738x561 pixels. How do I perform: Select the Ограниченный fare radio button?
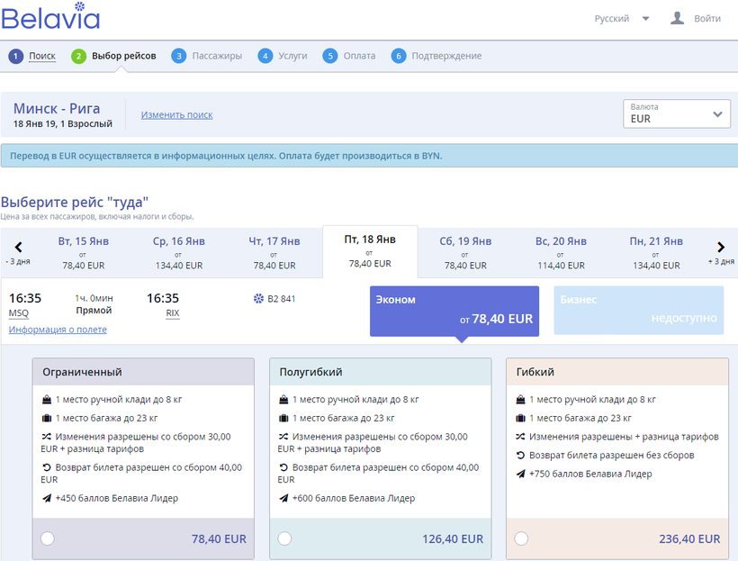(x=47, y=538)
